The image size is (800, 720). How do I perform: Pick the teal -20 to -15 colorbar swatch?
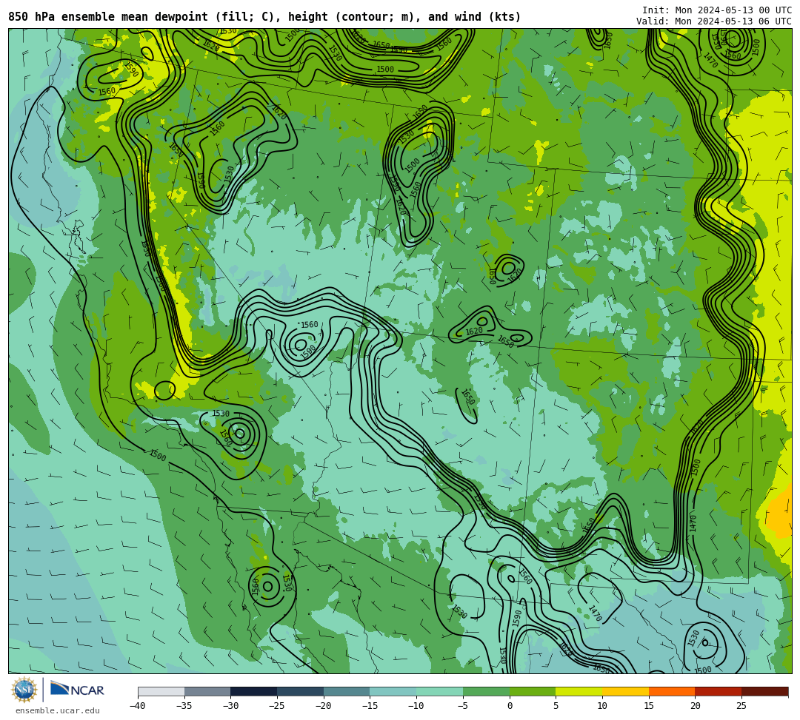pyautogui.click(x=347, y=691)
